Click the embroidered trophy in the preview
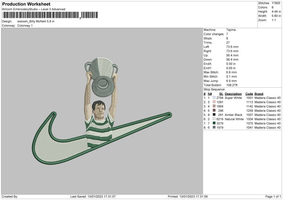 coord(101,77)
